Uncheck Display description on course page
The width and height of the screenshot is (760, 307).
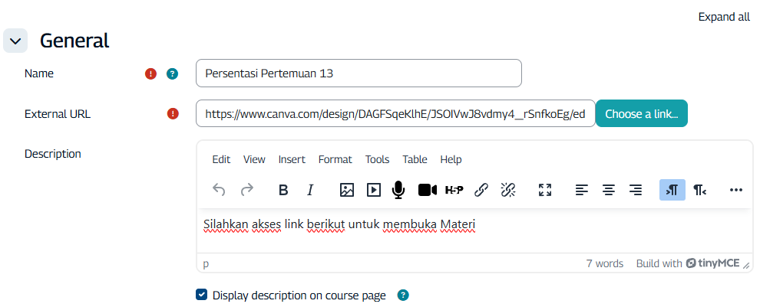point(202,295)
